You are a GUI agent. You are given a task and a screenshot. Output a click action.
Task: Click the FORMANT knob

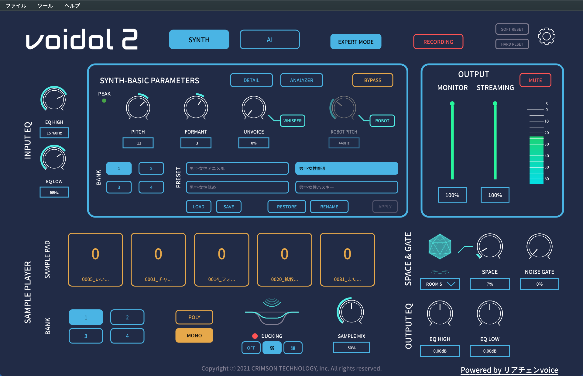pos(196,108)
